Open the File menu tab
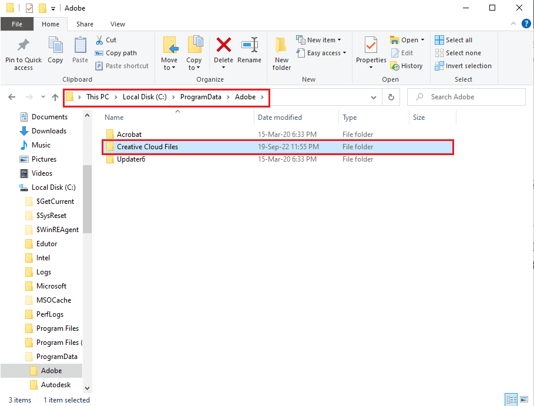 tap(17, 24)
